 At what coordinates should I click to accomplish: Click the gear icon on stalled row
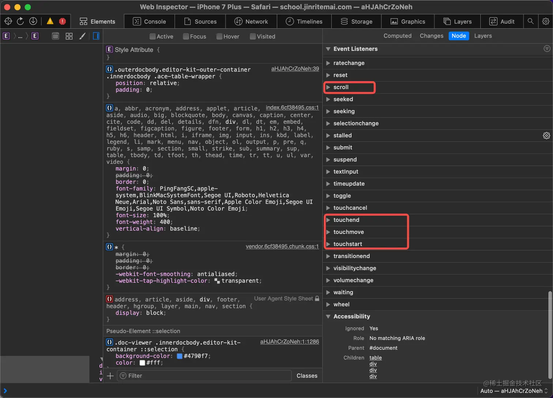coord(546,135)
